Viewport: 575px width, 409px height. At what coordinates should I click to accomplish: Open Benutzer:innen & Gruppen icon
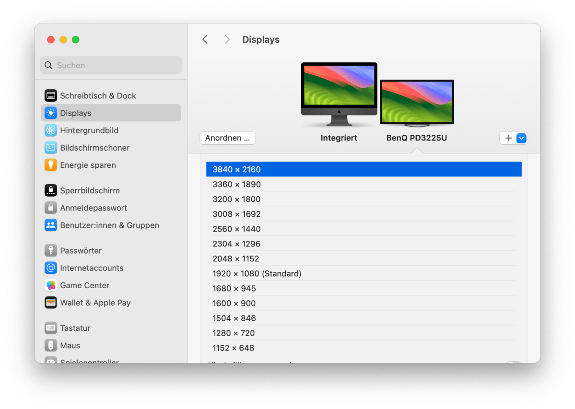coord(51,225)
